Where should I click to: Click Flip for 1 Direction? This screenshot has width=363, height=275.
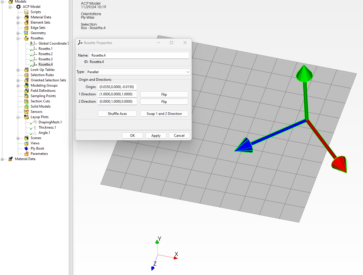(x=164, y=94)
